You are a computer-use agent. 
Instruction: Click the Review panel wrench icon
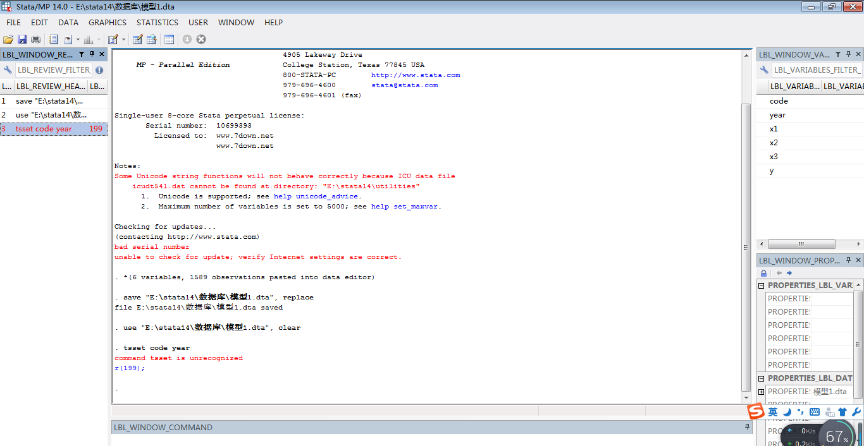pos(8,70)
